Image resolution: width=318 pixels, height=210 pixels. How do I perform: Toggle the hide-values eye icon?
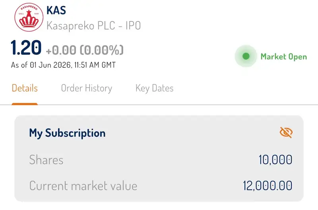[286, 132]
